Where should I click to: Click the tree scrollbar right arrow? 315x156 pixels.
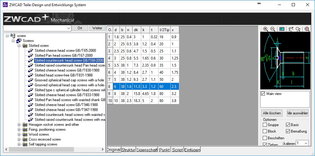(x=102, y=149)
